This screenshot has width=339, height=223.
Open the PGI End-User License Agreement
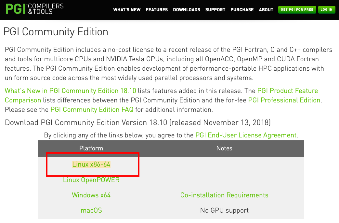click(246, 135)
